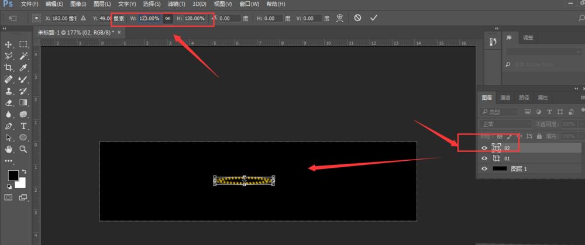Toggle relative positioning triangle for reference point
This screenshot has width=585, height=245.
click(x=83, y=18)
